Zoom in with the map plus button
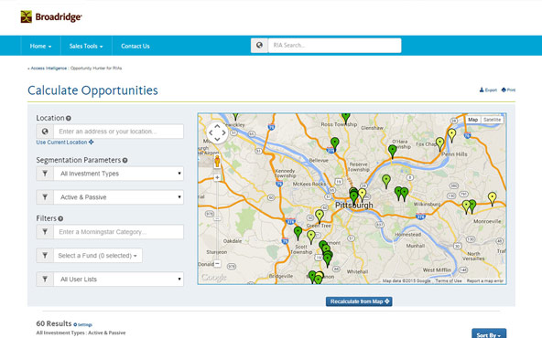 point(217,177)
